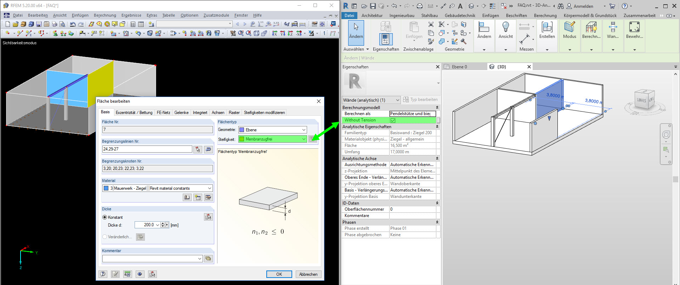680x285 pixels.
Task: Click the Typ bearbeiten button
Action: [x=420, y=99]
